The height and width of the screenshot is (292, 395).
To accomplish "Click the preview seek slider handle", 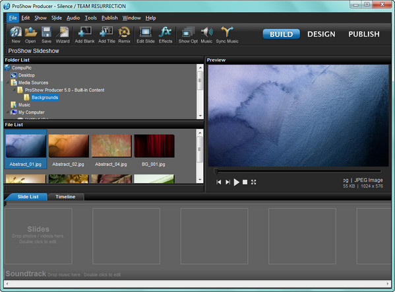I will [x=216, y=172].
